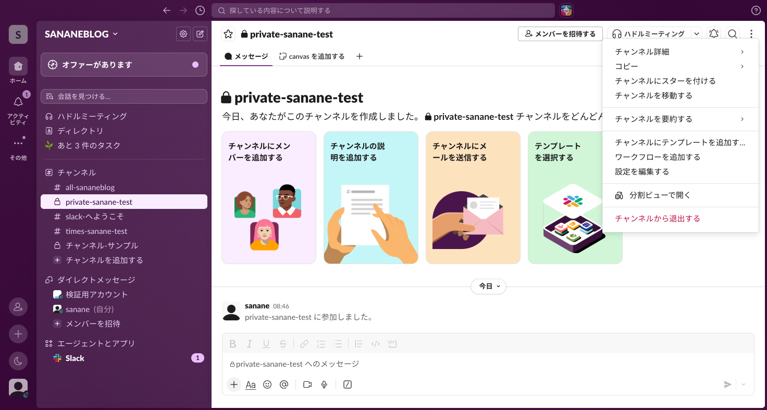Screen dimensions: 767x410
Task: Record an audio clip with microphone icon
Action: click(324, 384)
